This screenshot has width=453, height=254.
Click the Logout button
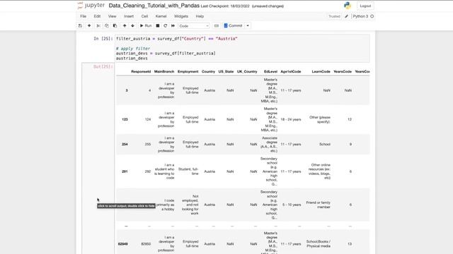click(365, 6)
